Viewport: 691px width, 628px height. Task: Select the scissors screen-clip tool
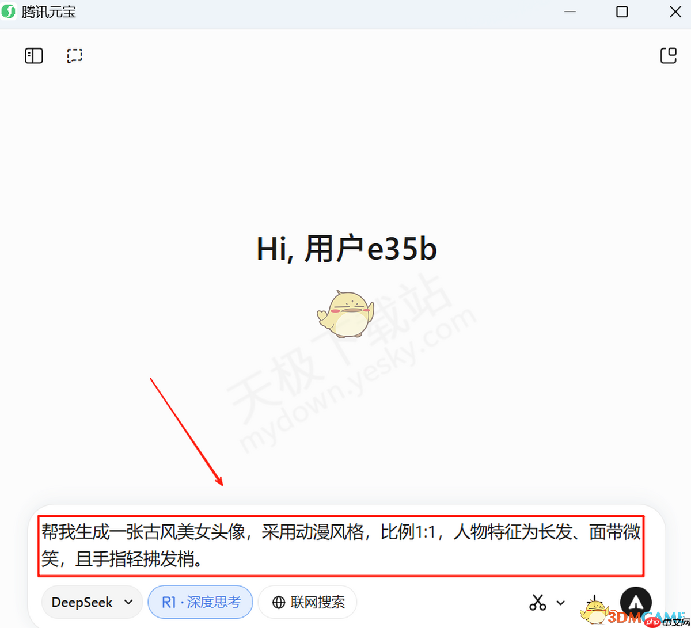[537, 602]
